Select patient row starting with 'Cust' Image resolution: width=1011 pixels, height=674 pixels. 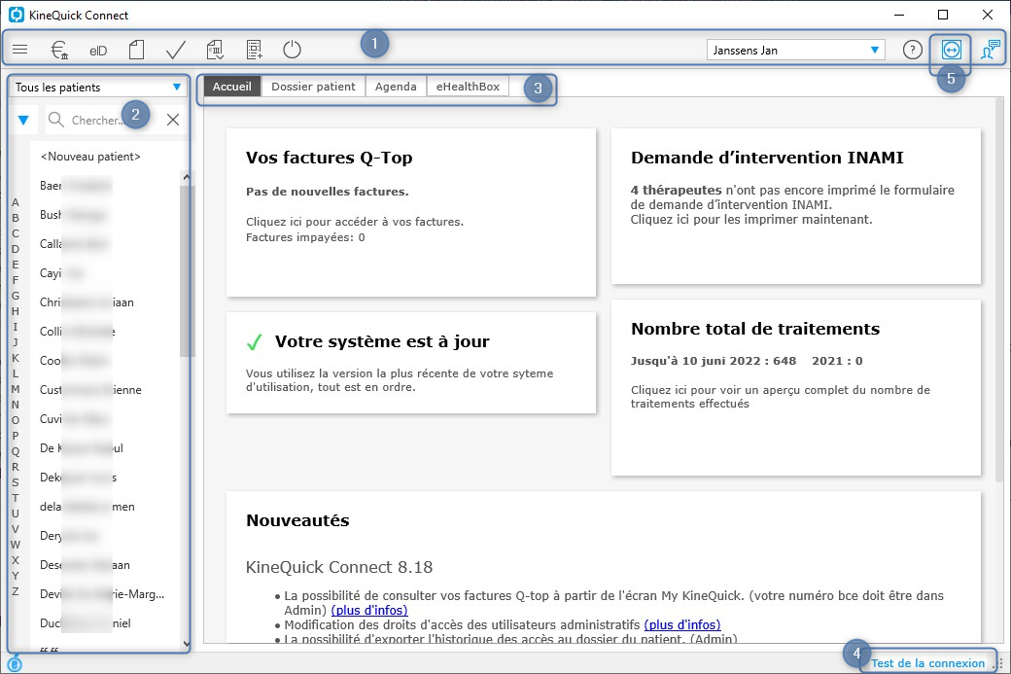[x=105, y=390]
